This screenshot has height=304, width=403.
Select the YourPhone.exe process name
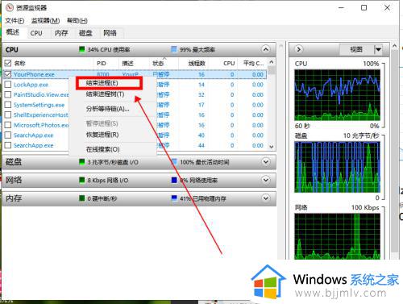point(34,74)
